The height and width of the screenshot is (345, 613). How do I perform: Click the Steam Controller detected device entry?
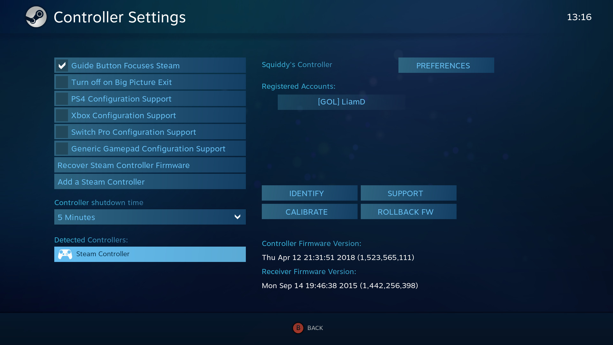click(x=149, y=254)
